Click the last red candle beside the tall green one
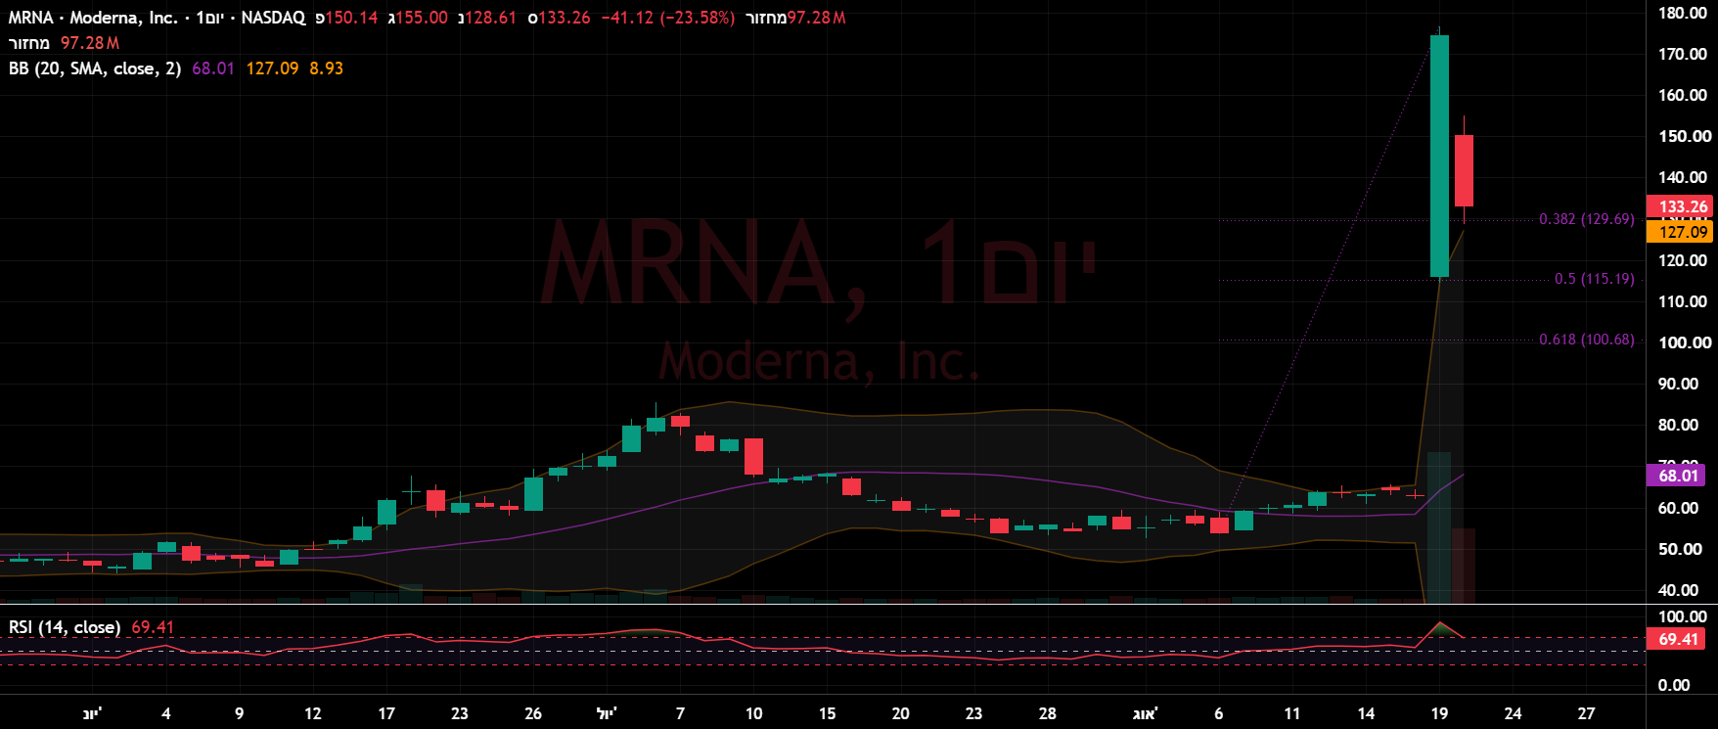Image resolution: width=1718 pixels, height=729 pixels. click(1464, 170)
